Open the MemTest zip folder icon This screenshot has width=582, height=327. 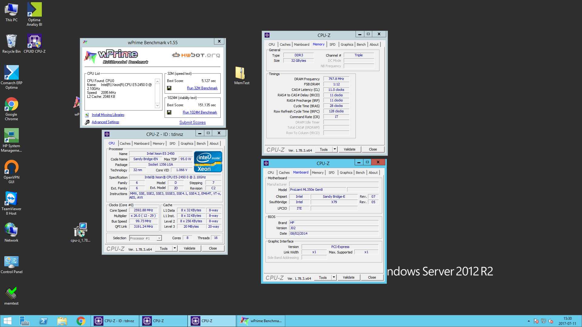coord(242,75)
